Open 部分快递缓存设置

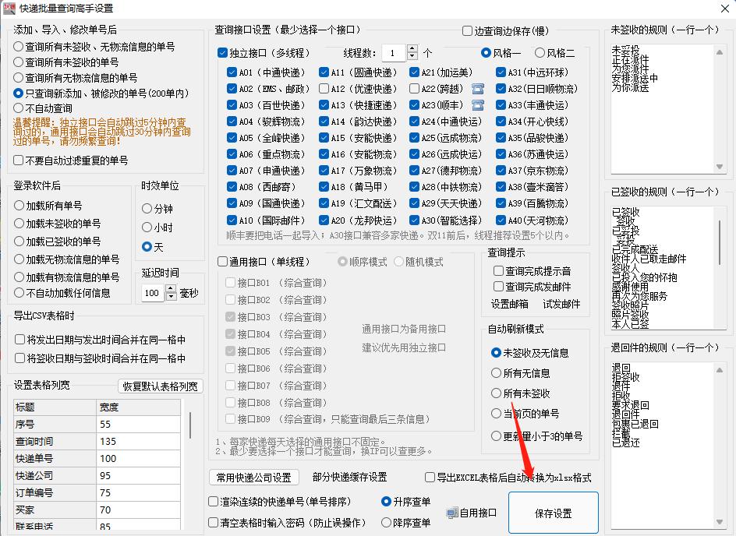(351, 478)
